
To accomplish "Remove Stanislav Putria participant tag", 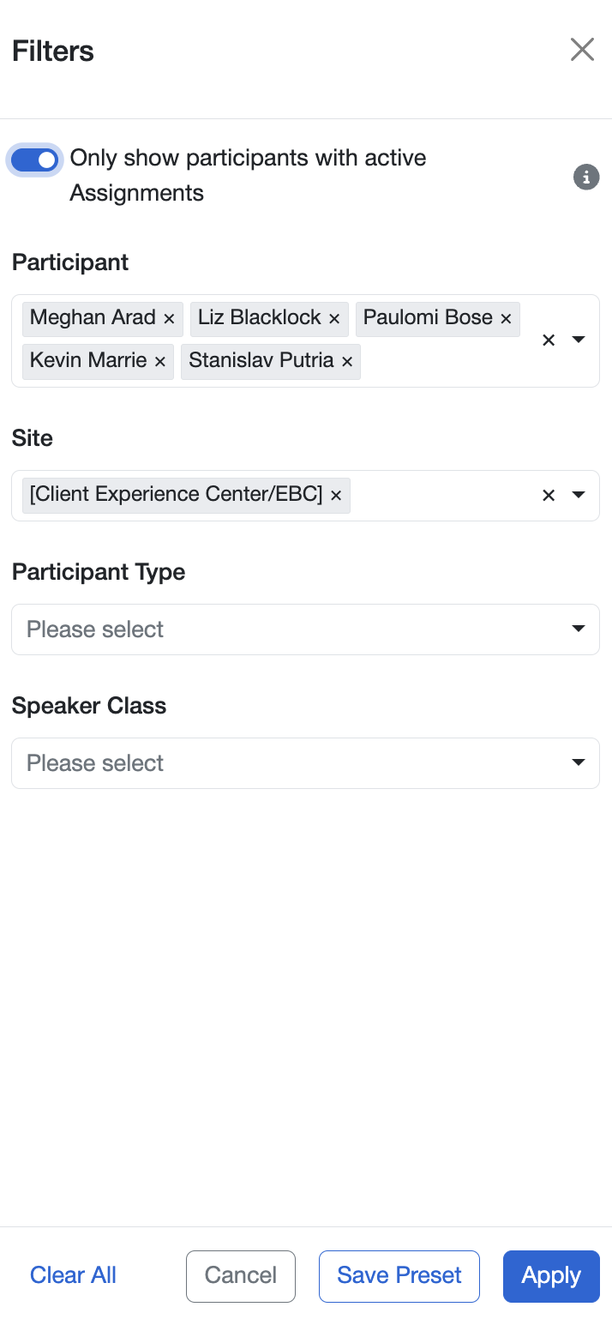I will [x=347, y=362].
